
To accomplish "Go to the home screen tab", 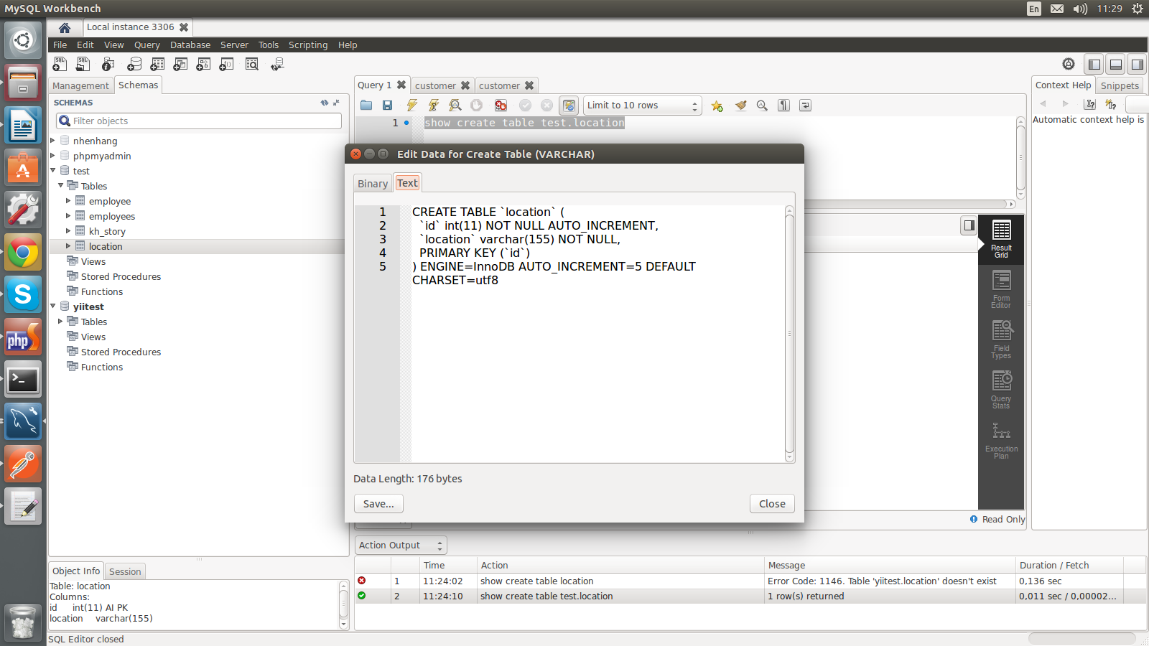I will (65, 27).
